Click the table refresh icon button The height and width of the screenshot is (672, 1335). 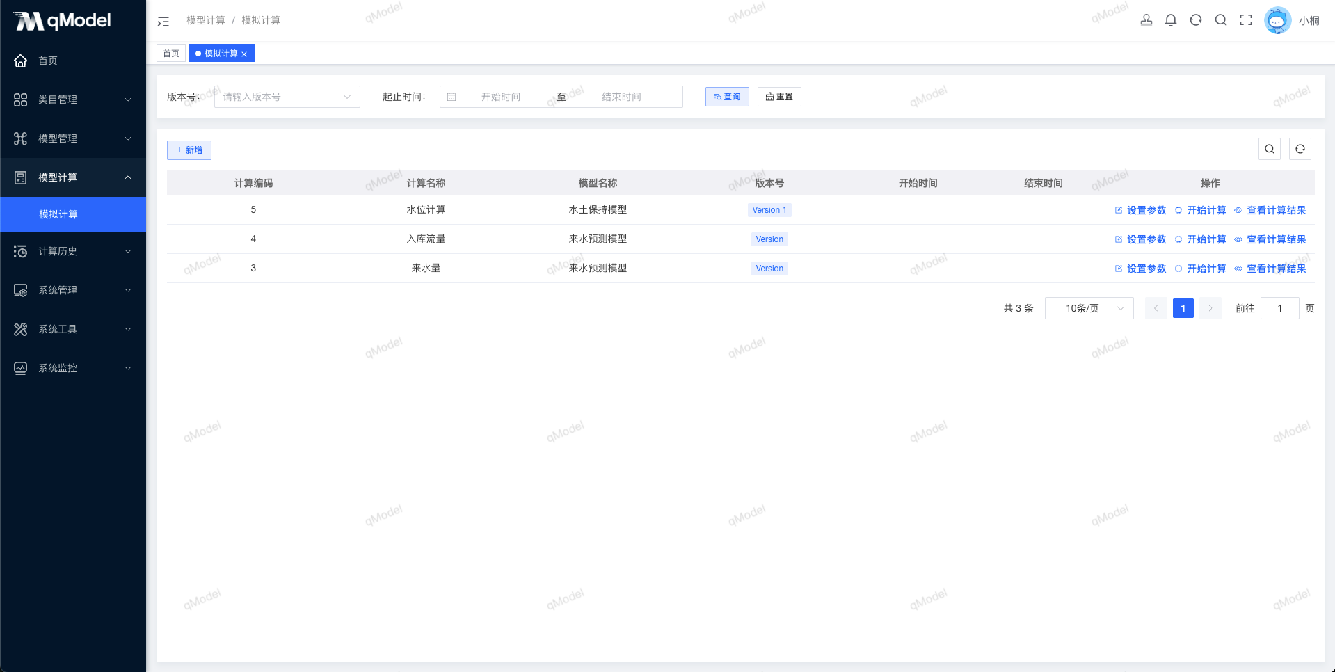1300,149
